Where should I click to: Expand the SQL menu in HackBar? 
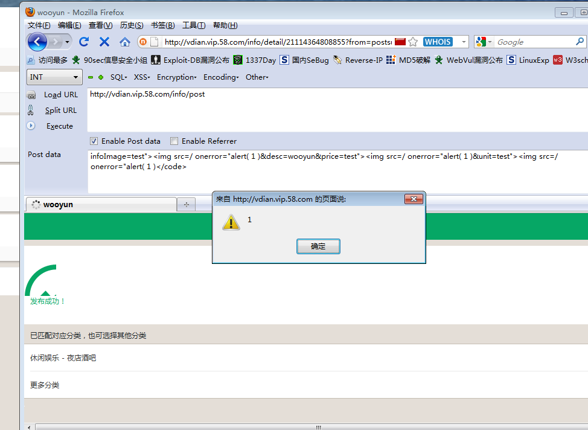tap(118, 77)
